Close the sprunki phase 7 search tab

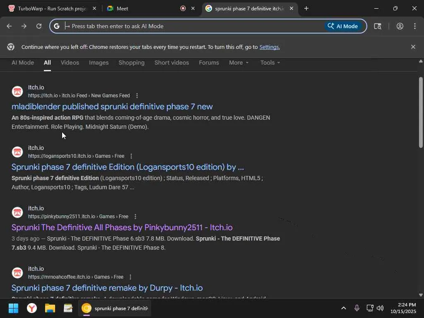pyautogui.click(x=291, y=8)
